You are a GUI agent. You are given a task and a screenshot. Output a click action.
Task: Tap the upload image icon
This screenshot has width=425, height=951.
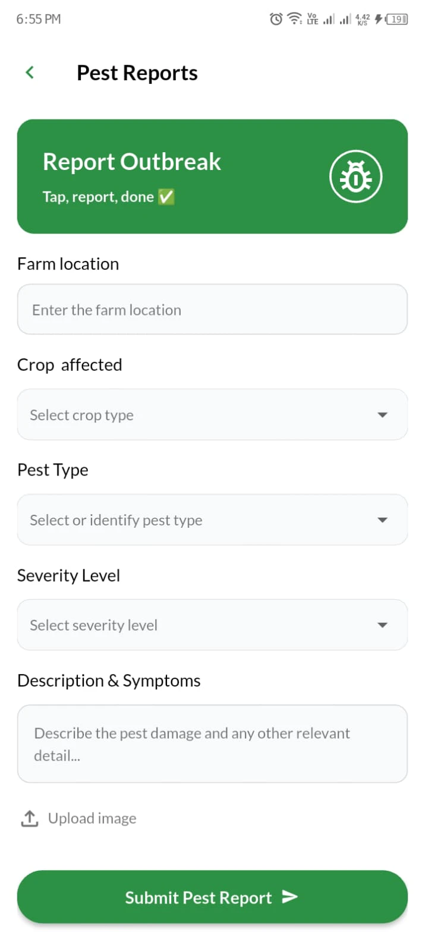(x=29, y=818)
